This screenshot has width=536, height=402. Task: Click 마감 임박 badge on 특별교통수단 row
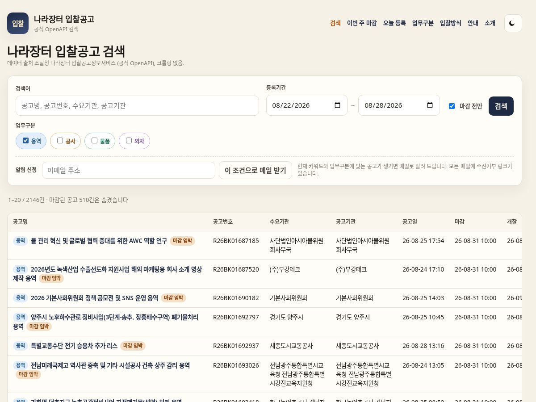[x=133, y=346]
